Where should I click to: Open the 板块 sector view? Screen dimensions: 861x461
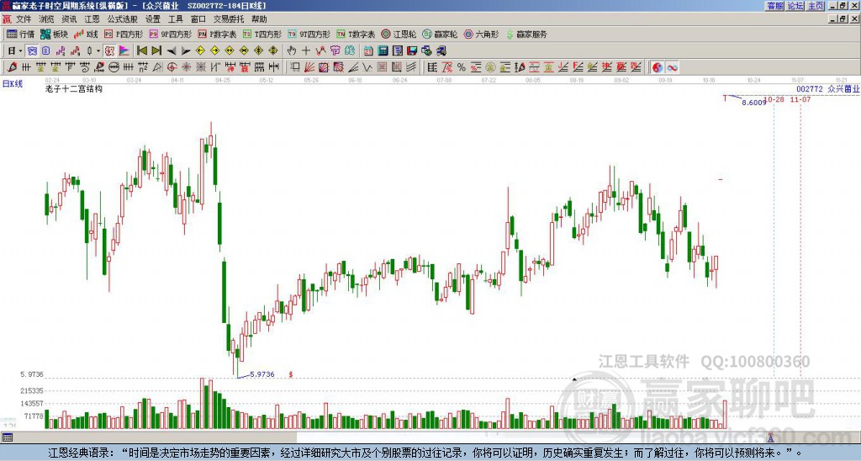tap(55, 34)
